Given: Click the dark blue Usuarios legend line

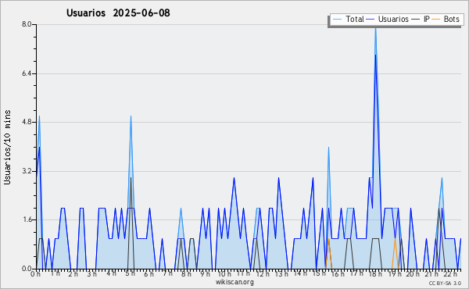Looking at the screenshot, I should tap(371, 20).
